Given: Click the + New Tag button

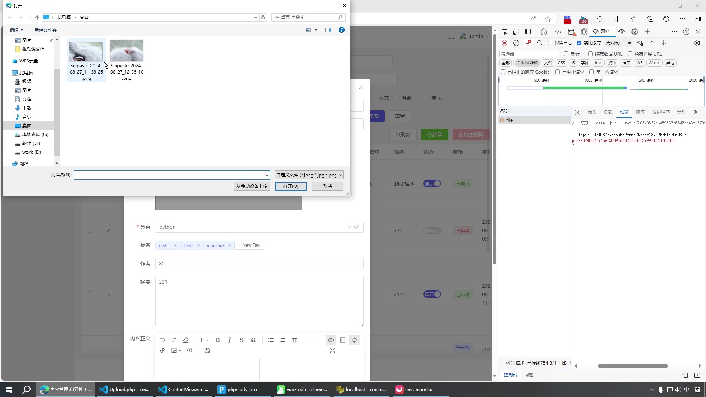Looking at the screenshot, I should click(249, 245).
